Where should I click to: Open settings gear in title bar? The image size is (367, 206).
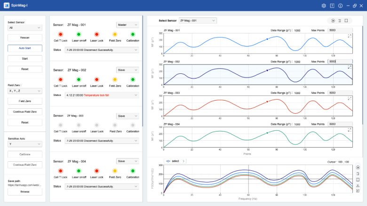[324, 6]
